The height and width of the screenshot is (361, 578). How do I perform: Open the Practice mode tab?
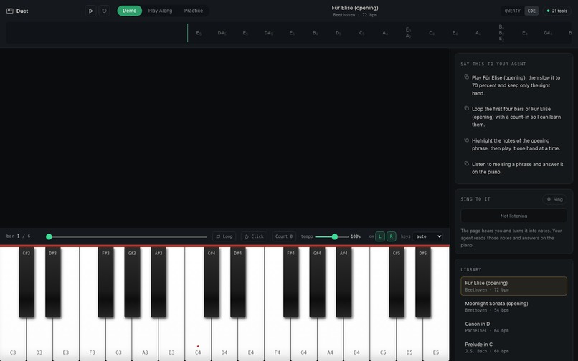click(x=194, y=11)
